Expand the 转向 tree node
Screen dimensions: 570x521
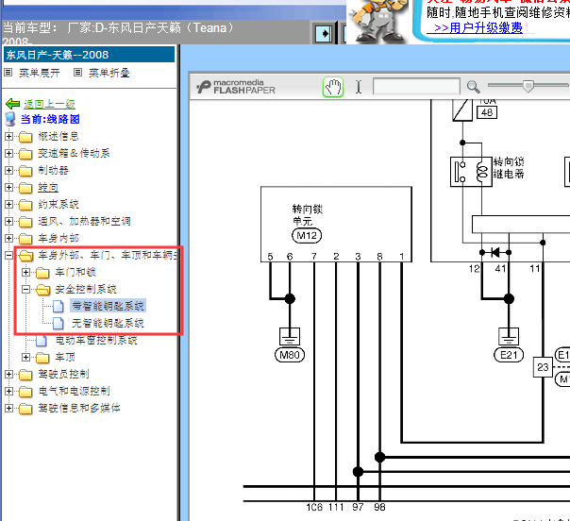(x=8, y=187)
